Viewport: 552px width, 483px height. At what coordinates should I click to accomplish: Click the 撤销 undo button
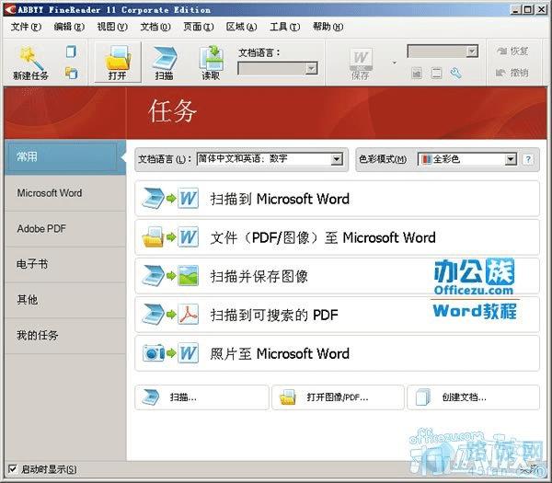click(512, 73)
